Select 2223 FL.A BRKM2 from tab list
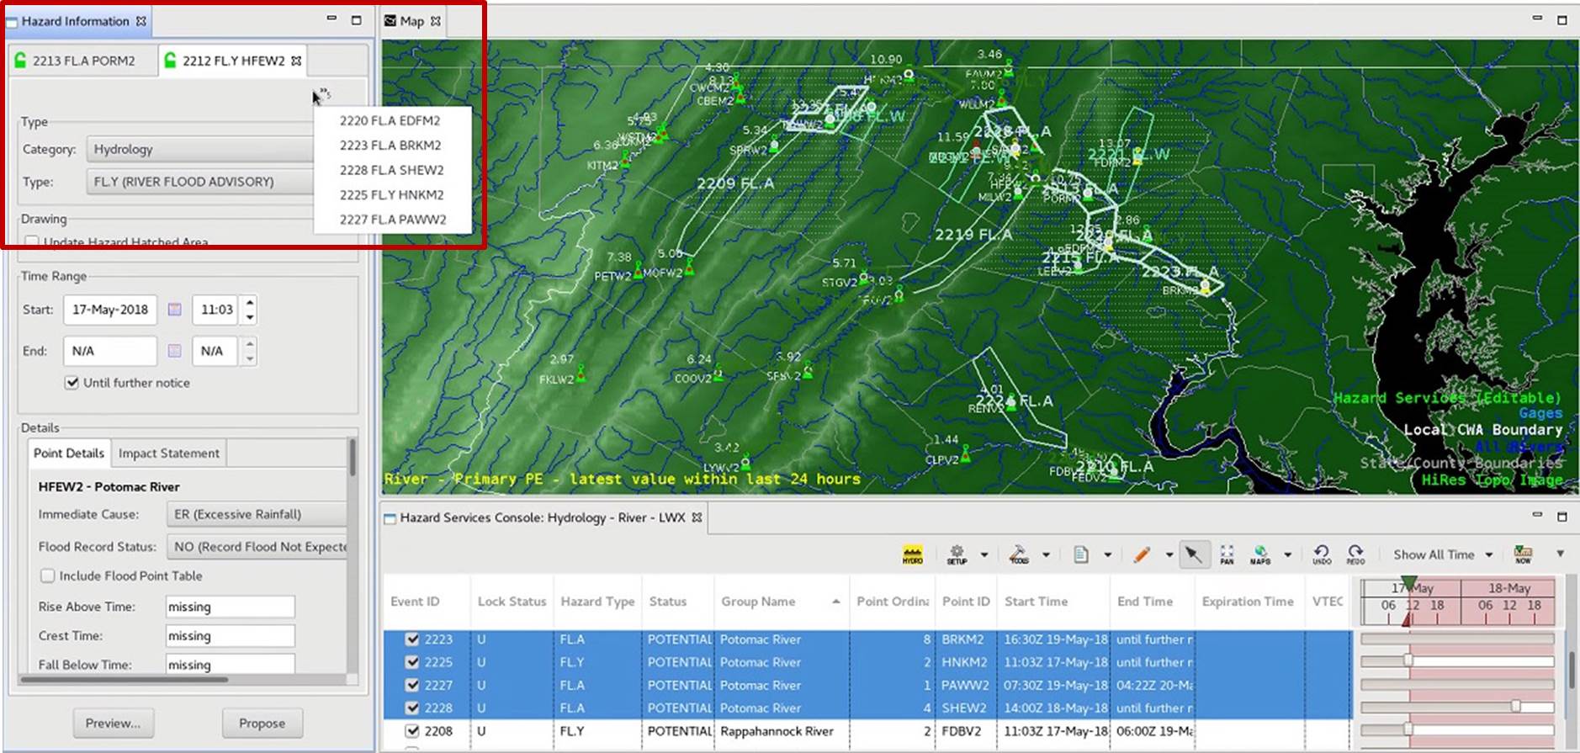The width and height of the screenshot is (1580, 753). pyautogui.click(x=390, y=145)
